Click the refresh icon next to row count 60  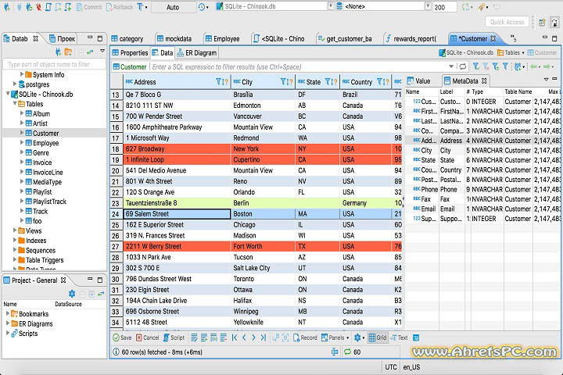click(x=347, y=352)
